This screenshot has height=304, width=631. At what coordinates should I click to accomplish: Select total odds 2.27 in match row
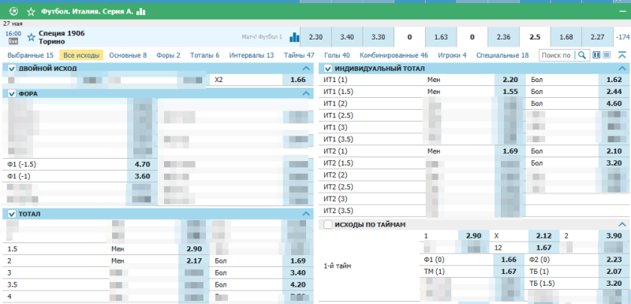pyautogui.click(x=597, y=37)
